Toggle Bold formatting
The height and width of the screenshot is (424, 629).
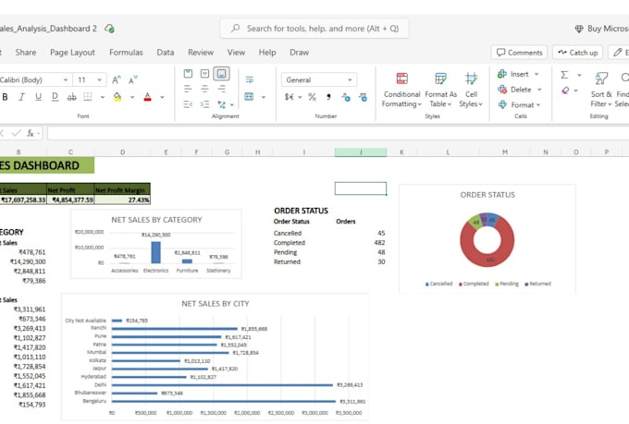6,97
